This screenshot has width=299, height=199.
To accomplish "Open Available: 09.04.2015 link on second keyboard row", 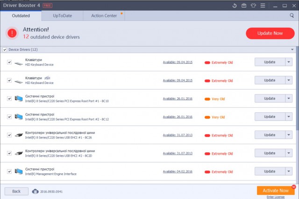I will (x=178, y=81).
